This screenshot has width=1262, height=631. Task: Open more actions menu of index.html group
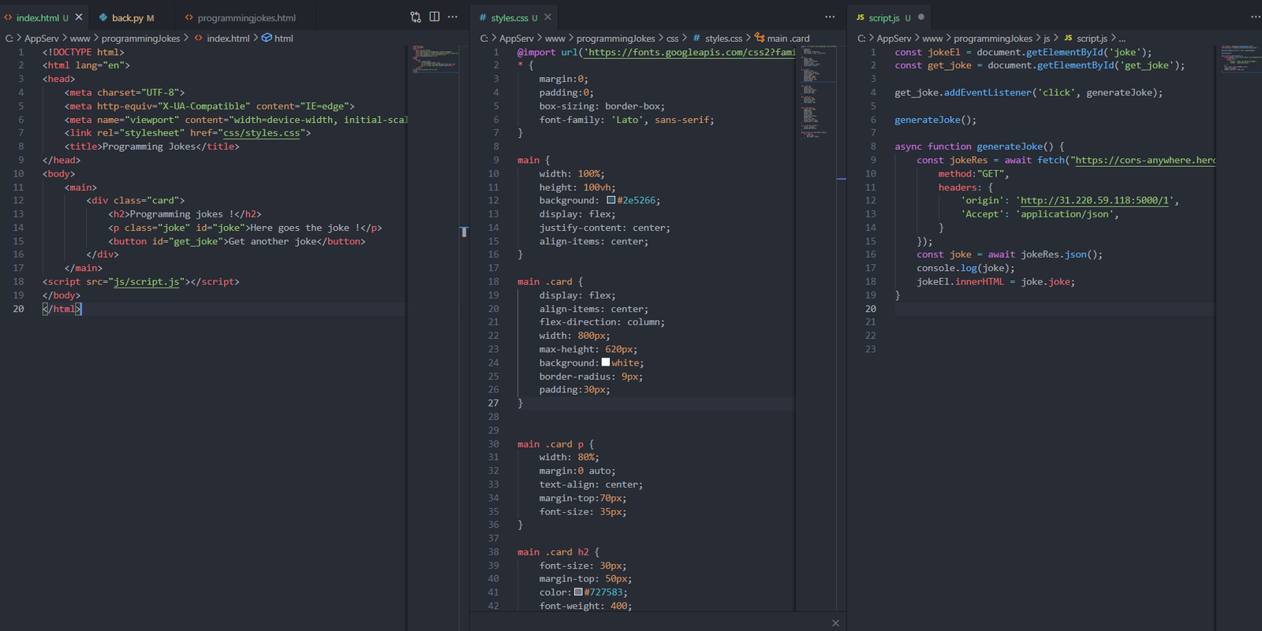(453, 17)
